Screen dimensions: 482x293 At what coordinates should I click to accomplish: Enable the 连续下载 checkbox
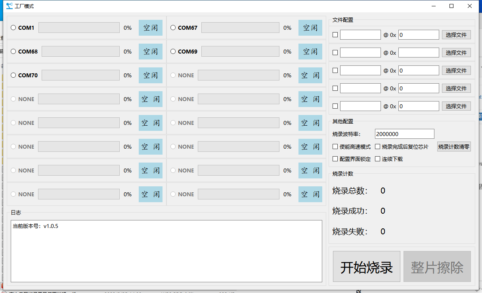[378, 159]
